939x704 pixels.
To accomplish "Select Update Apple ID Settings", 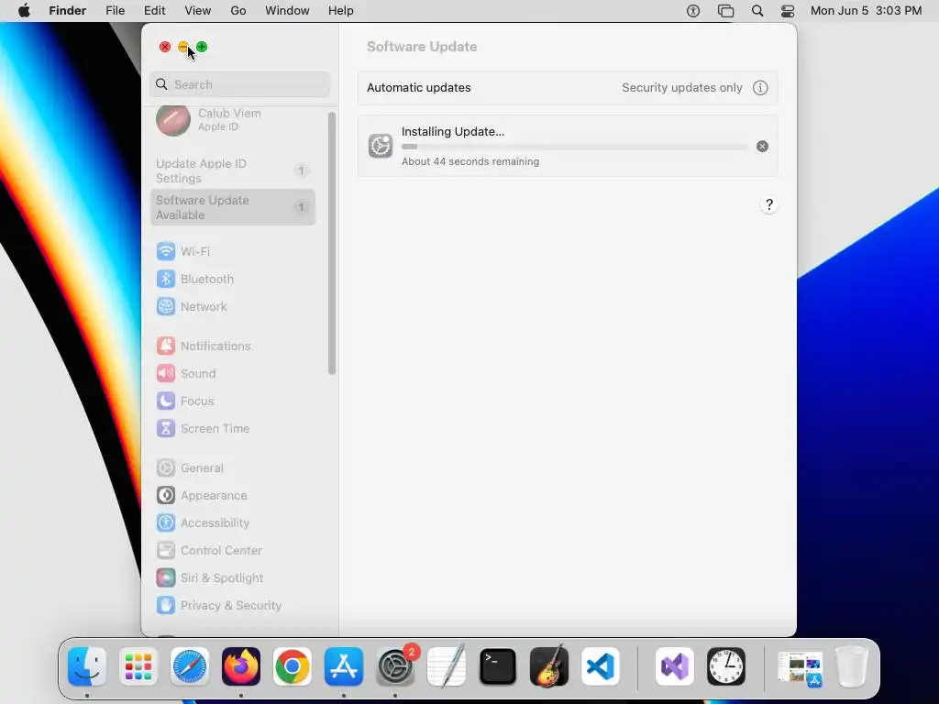I will pos(232,170).
